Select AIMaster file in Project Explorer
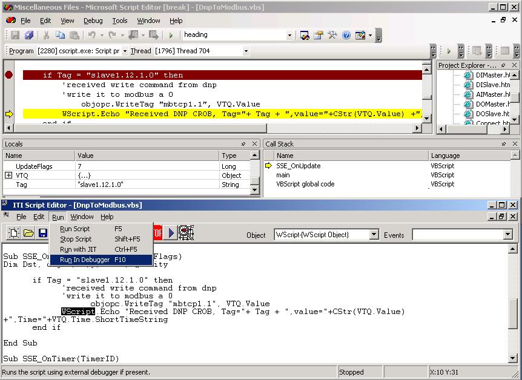The image size is (522, 380). pos(493,94)
